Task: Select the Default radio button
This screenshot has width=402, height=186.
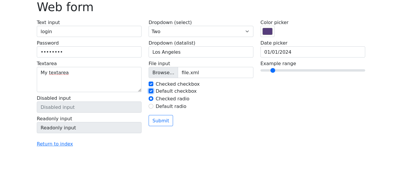Action: (151, 106)
